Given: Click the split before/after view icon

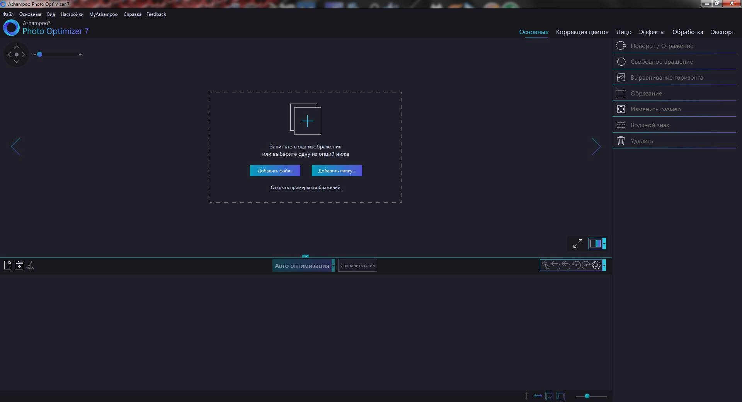Looking at the screenshot, I should tap(595, 244).
